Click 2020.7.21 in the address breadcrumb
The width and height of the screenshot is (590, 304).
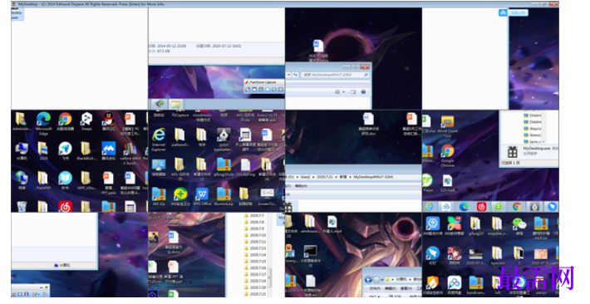(326, 177)
